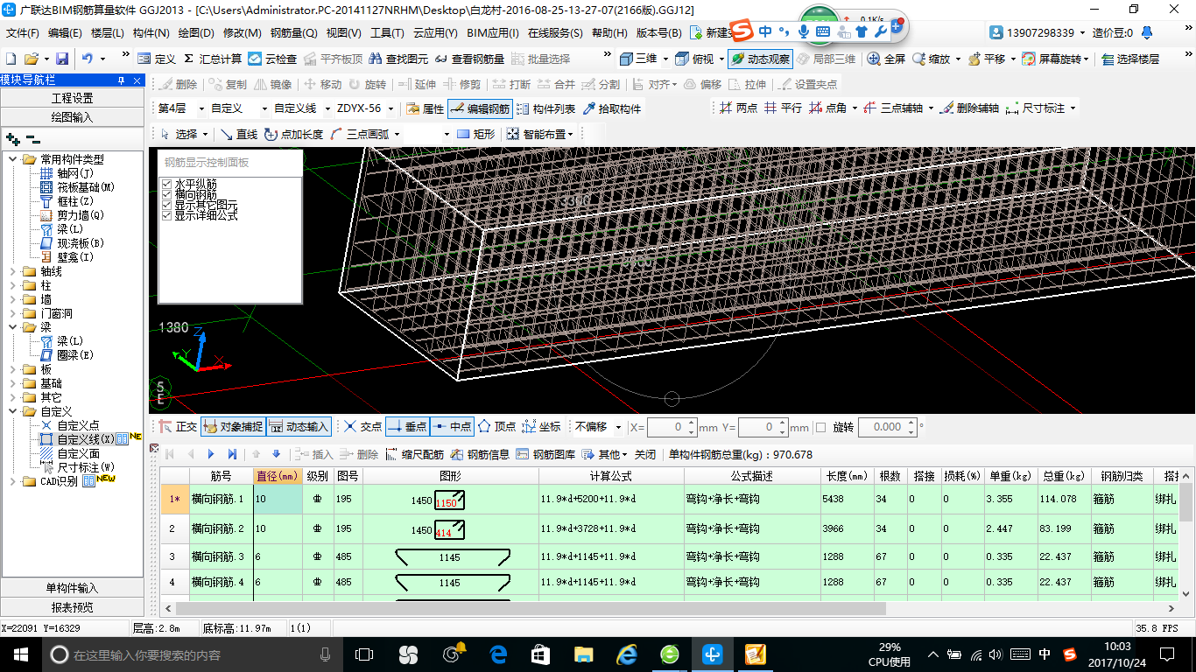
Task: Click the 单构件输入 button
Action: point(72,588)
